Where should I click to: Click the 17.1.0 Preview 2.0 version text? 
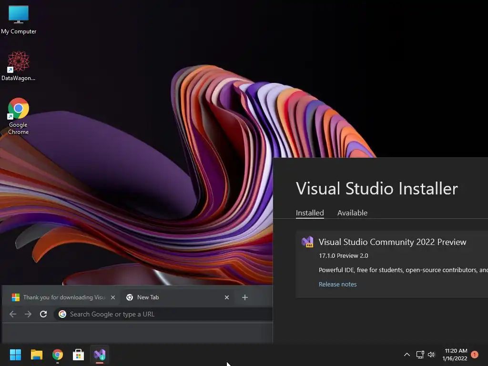343,255
